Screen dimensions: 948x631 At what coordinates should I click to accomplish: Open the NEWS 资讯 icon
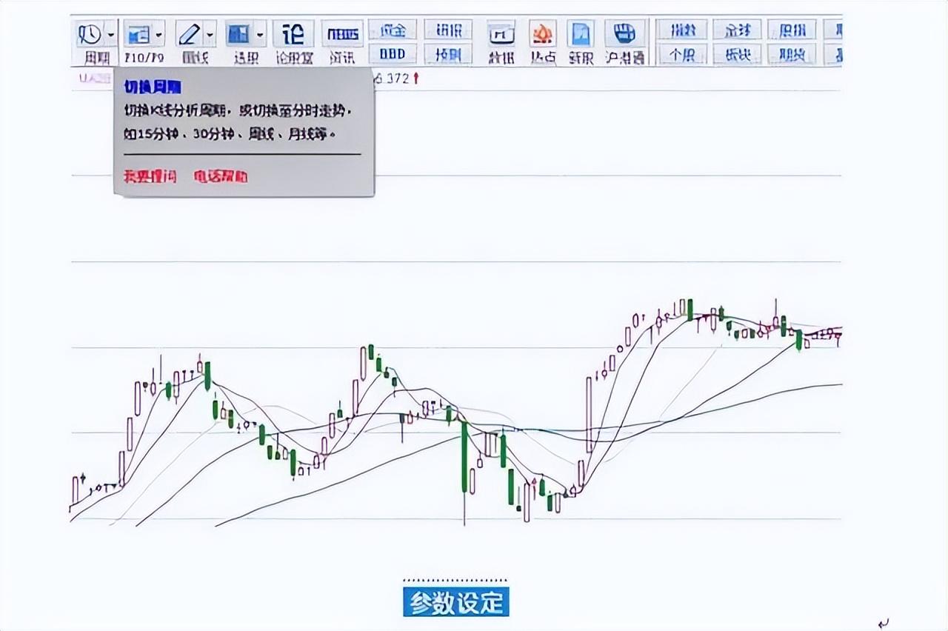pyautogui.click(x=342, y=34)
